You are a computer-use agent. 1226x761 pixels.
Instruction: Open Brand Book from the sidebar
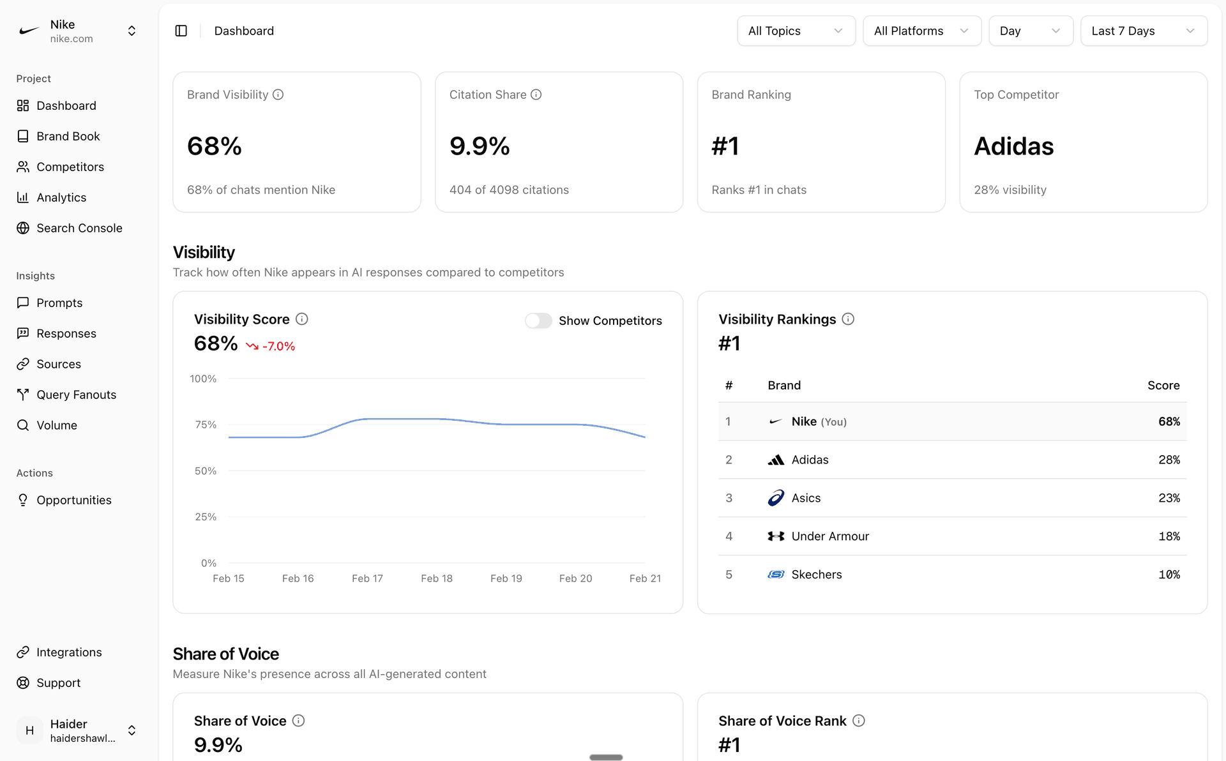pyautogui.click(x=68, y=136)
